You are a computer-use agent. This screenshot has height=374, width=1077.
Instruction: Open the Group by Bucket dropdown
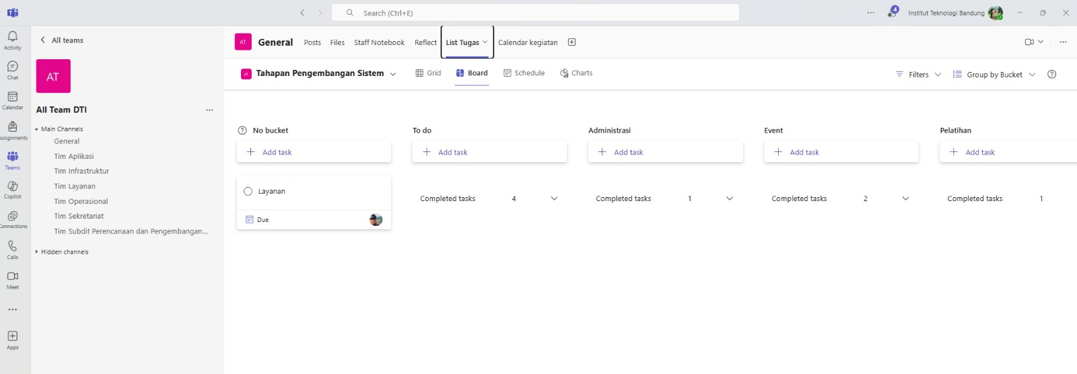point(994,75)
